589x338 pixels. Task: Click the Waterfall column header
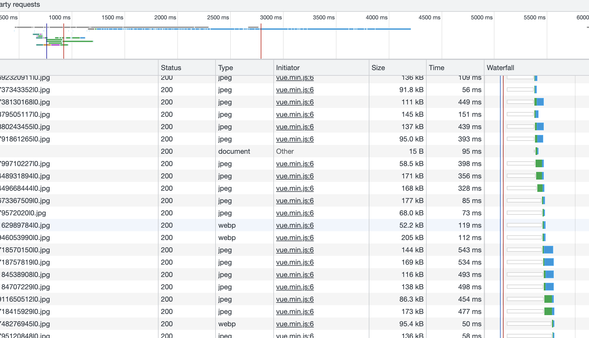coord(500,68)
